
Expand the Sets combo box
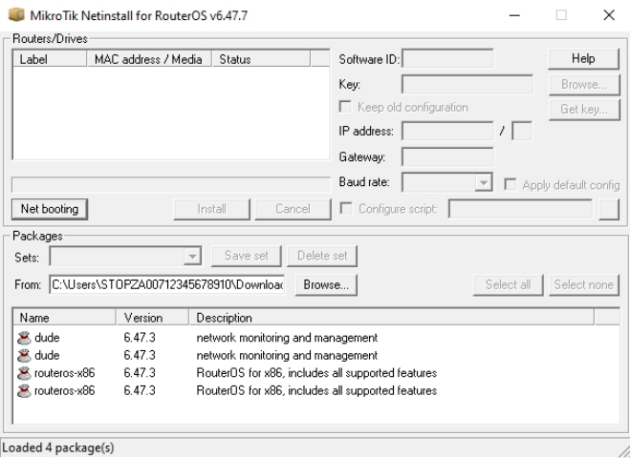(192, 257)
